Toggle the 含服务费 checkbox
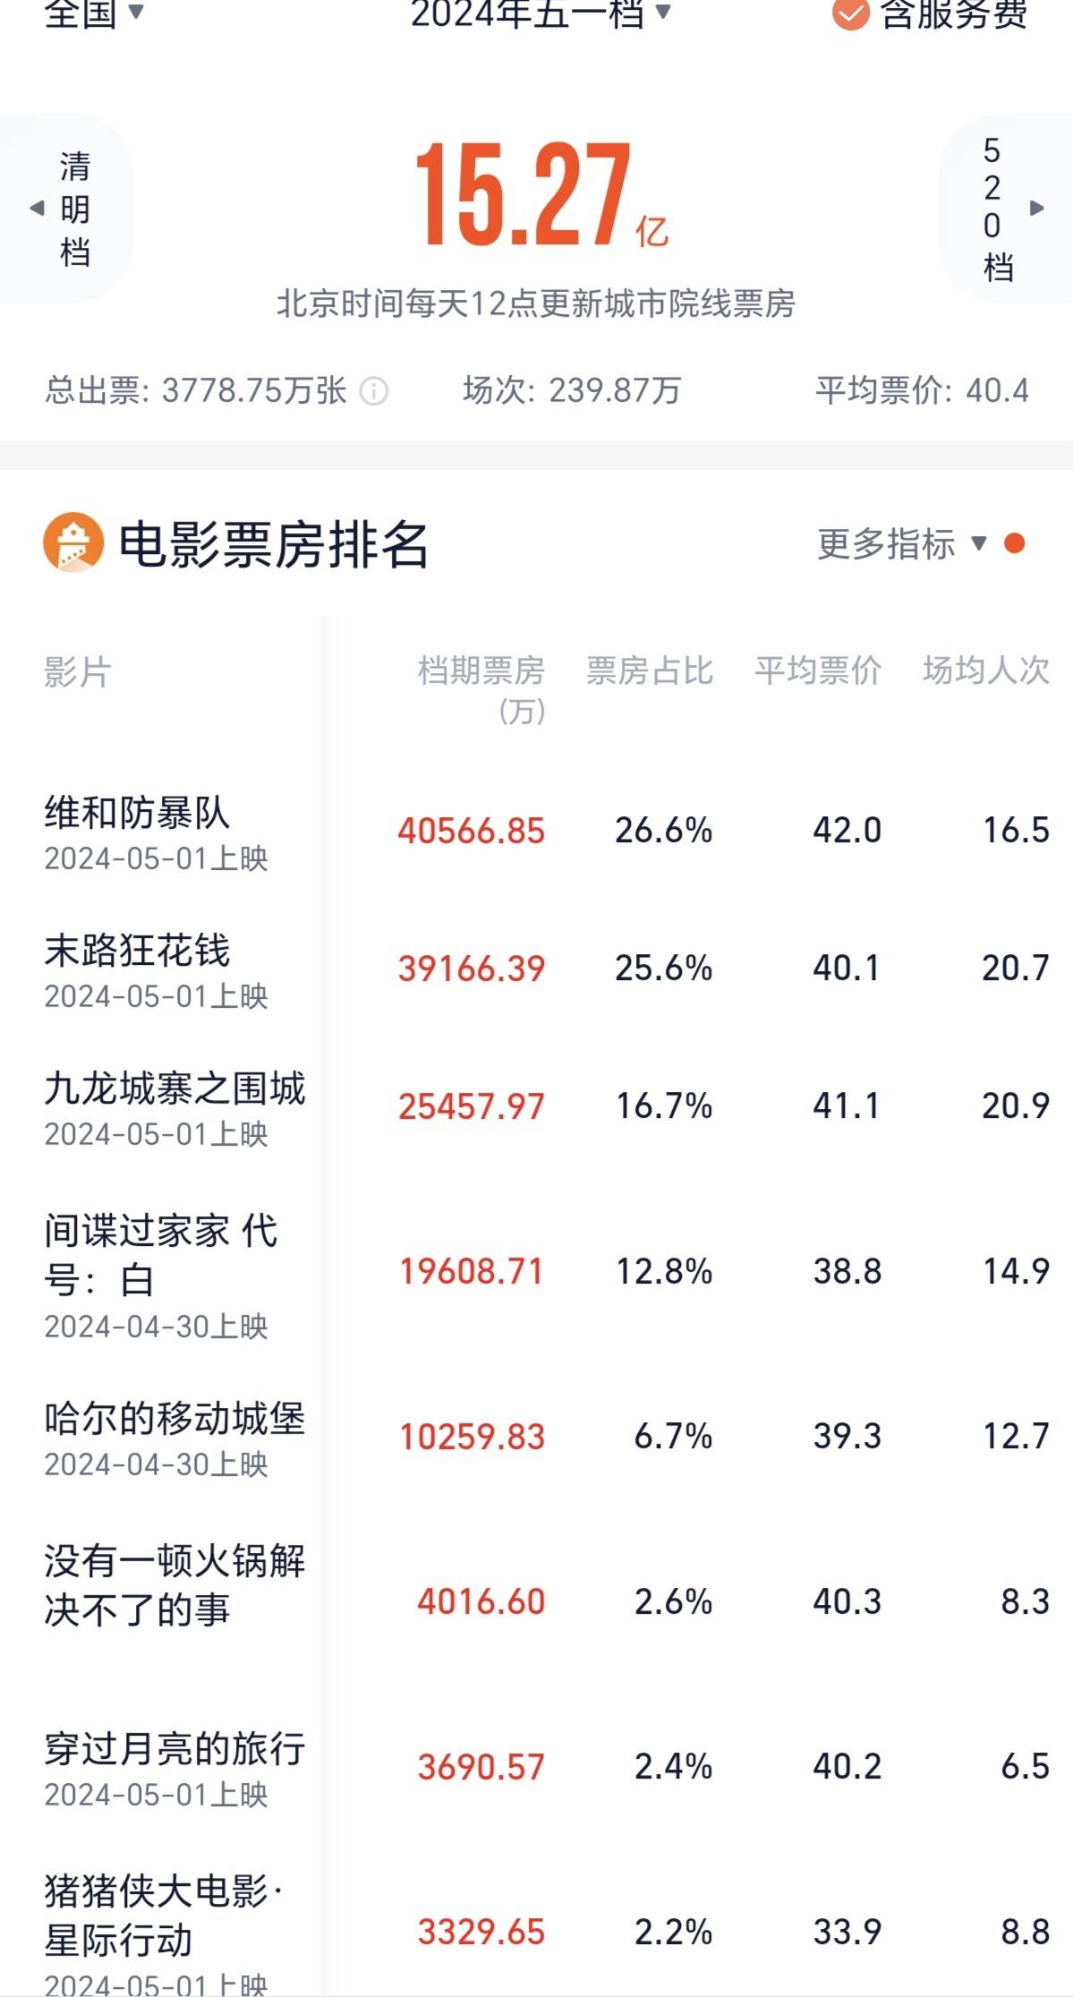 (850, 13)
